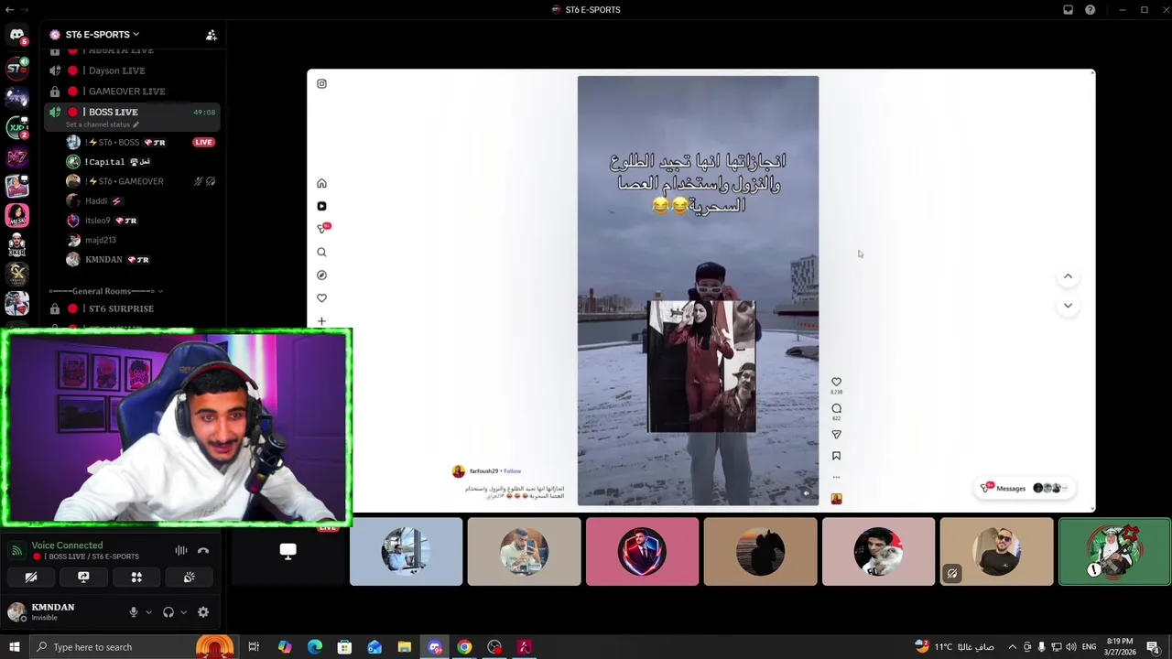Expand the ST6 E-SPORTS server menu
Image resolution: width=1172 pixels, height=659 pixels.
click(102, 35)
